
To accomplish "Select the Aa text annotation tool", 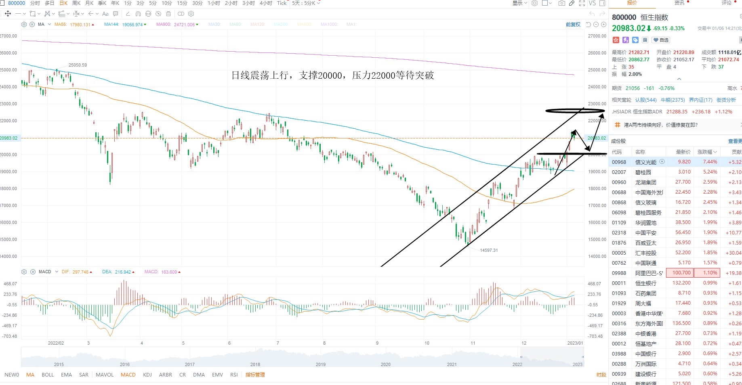I will (x=105, y=14).
